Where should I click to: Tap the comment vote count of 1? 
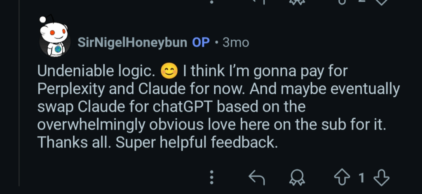tap(362, 178)
